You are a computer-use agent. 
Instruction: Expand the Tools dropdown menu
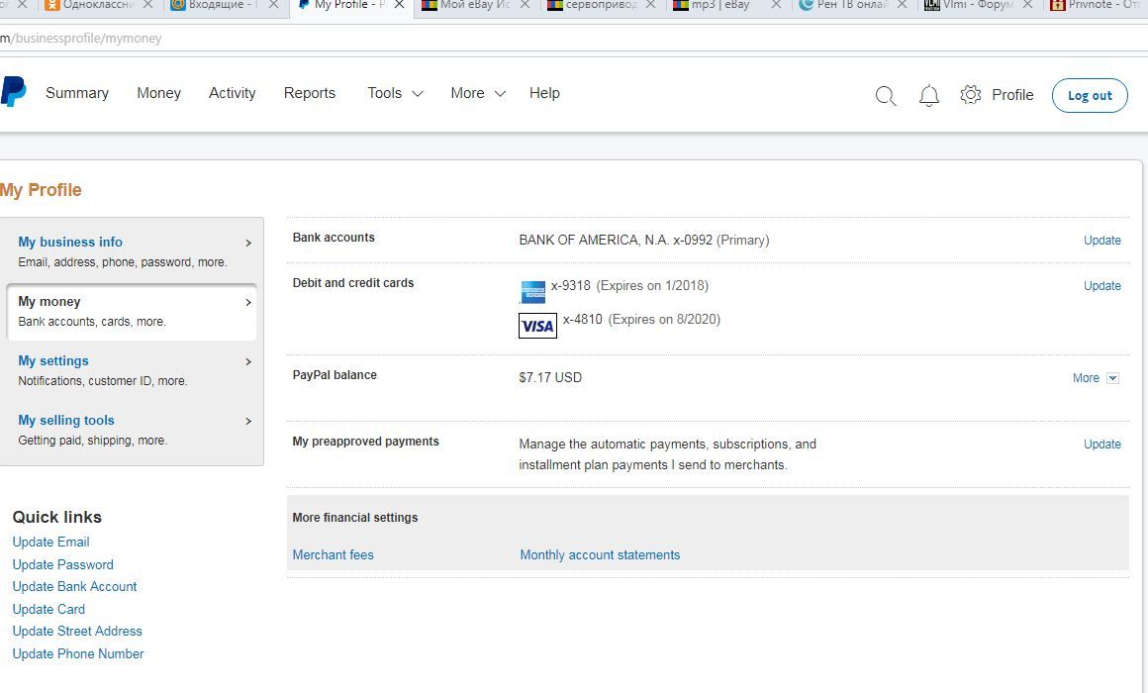tap(395, 93)
